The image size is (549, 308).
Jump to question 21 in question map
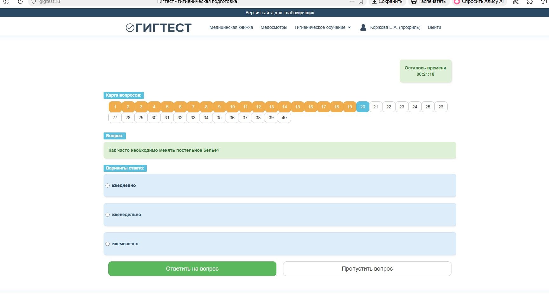click(x=376, y=107)
